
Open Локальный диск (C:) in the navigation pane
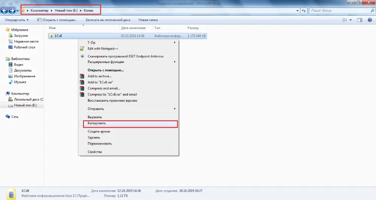point(29,99)
